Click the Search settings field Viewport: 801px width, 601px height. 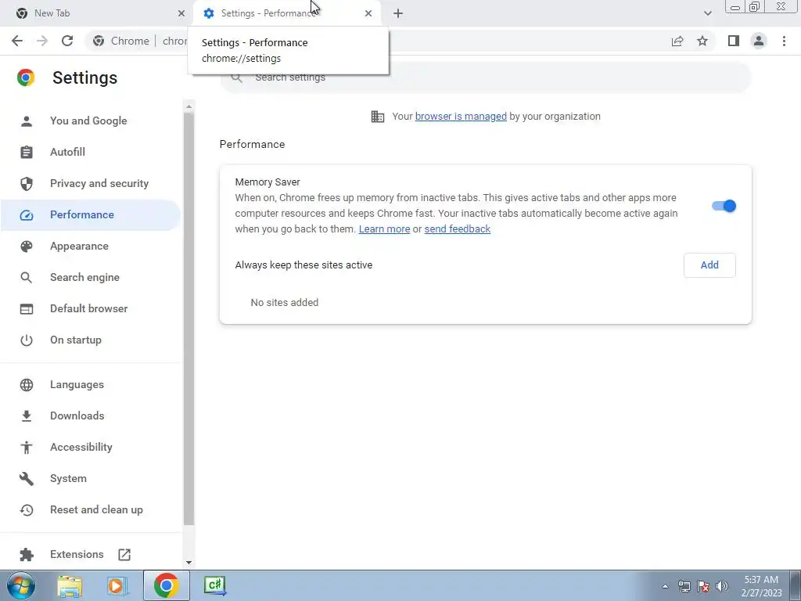click(485, 77)
